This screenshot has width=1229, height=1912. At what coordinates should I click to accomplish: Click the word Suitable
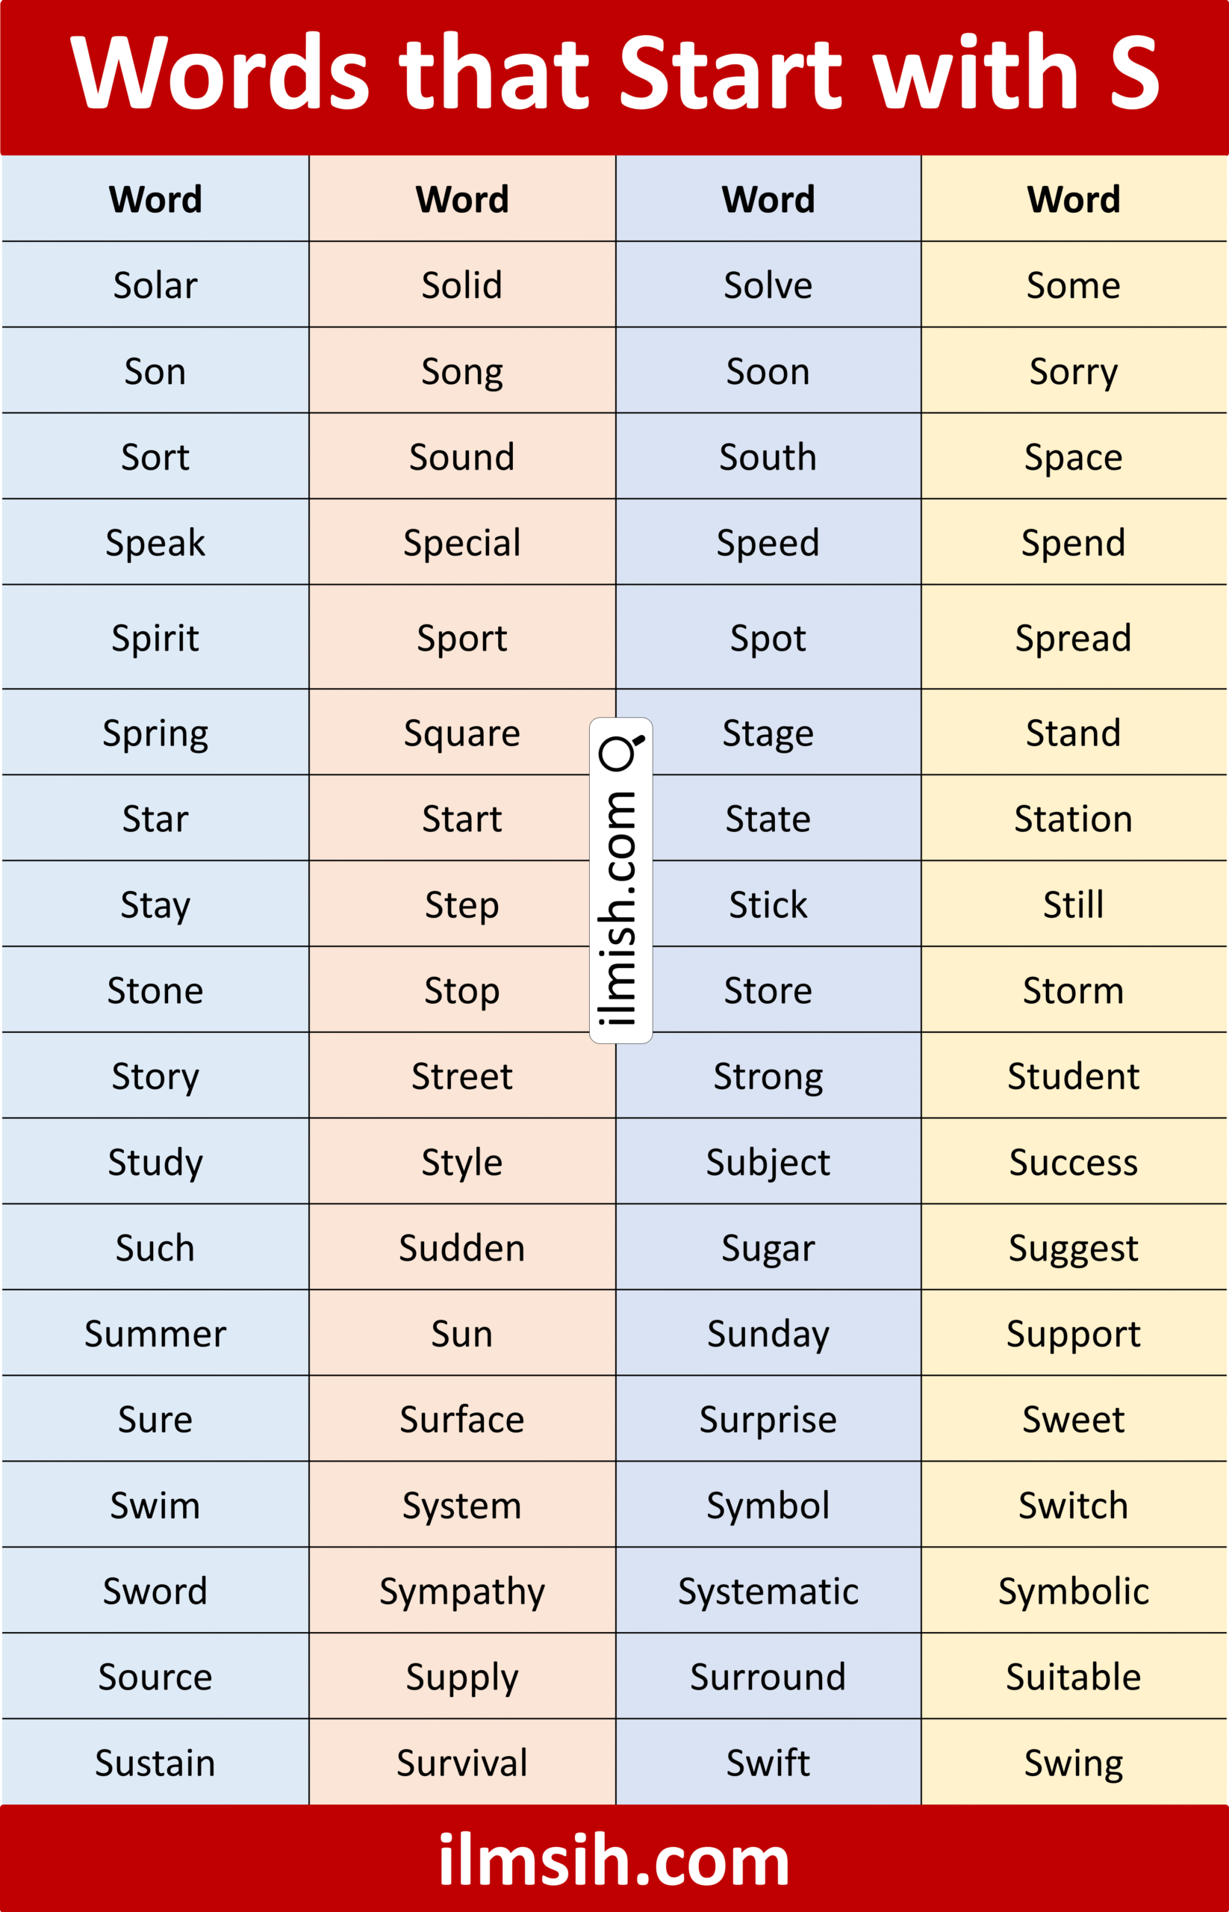(1074, 1677)
